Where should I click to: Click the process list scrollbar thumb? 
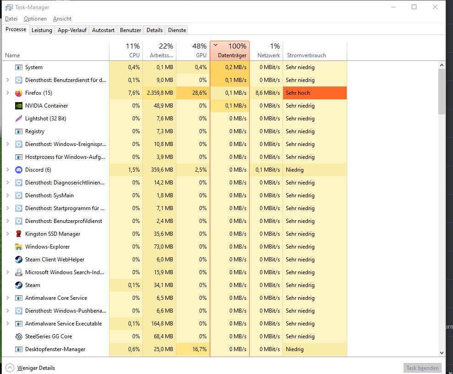click(442, 92)
